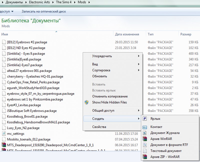Image resolution: width=200 pixels, height=162 pixels.
Task: Select Отменить копирование menu entry
Action: [110, 96]
